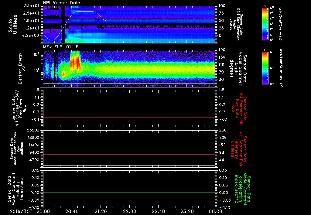Viewport: 311px width, 215px height.
Task: Click the "4700" scanner position tick label
Action: 35,160
